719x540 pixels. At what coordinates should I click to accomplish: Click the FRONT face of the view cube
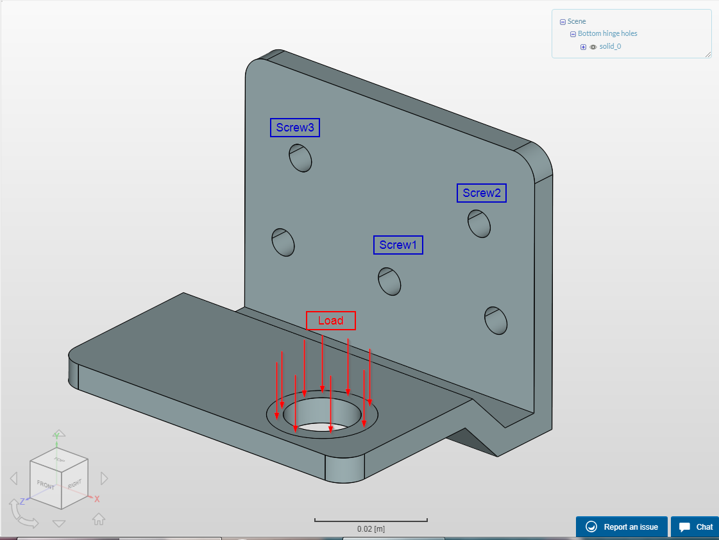(46, 485)
